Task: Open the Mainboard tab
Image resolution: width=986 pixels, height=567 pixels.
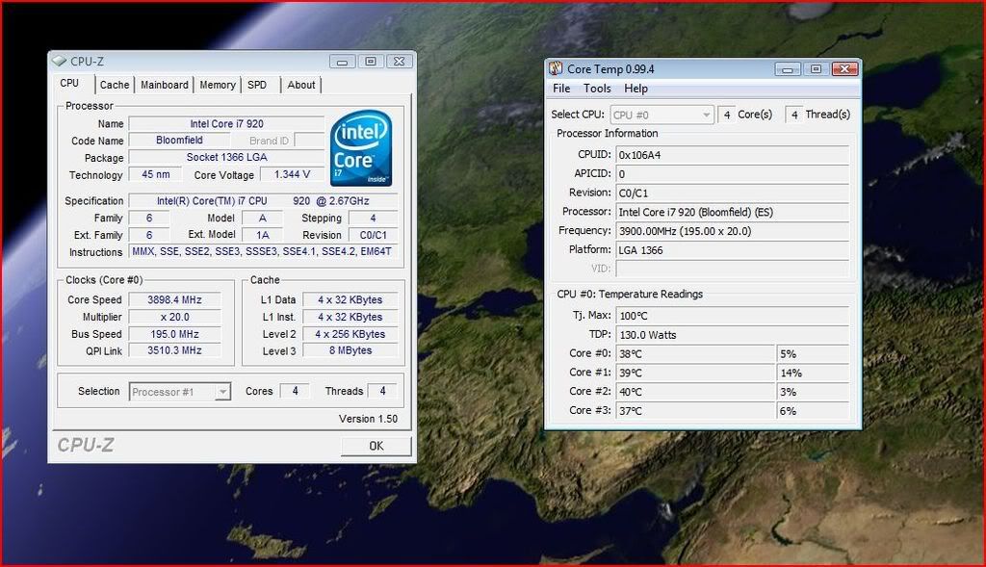Action: coord(165,85)
